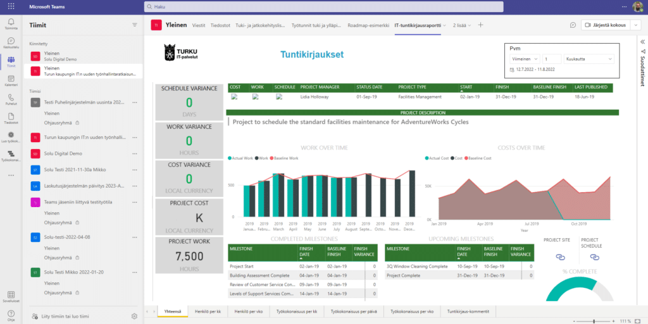Select Yhteensä report page
648x324 pixels.
point(173,311)
